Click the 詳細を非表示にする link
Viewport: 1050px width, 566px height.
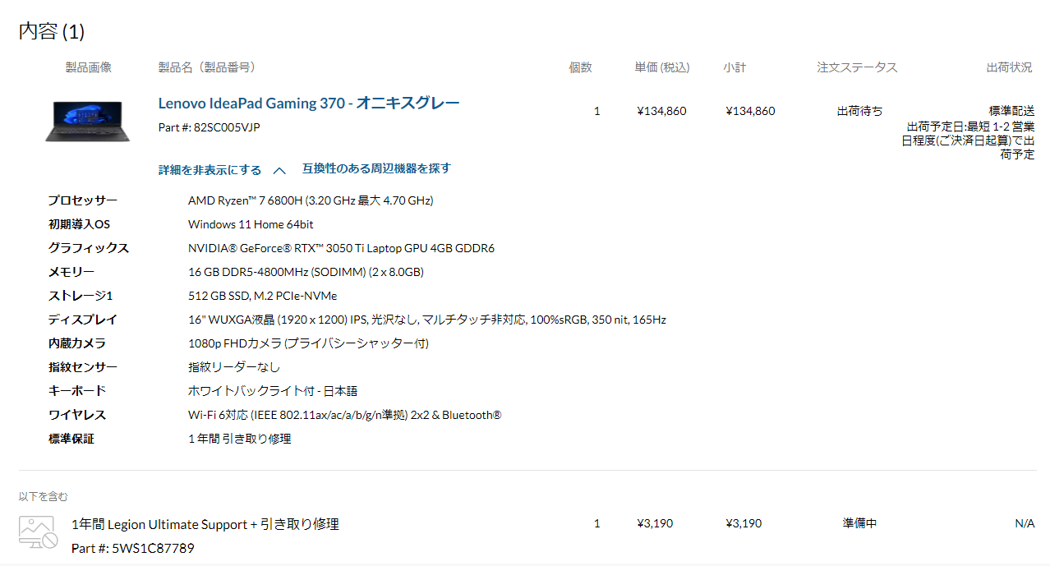[210, 170]
